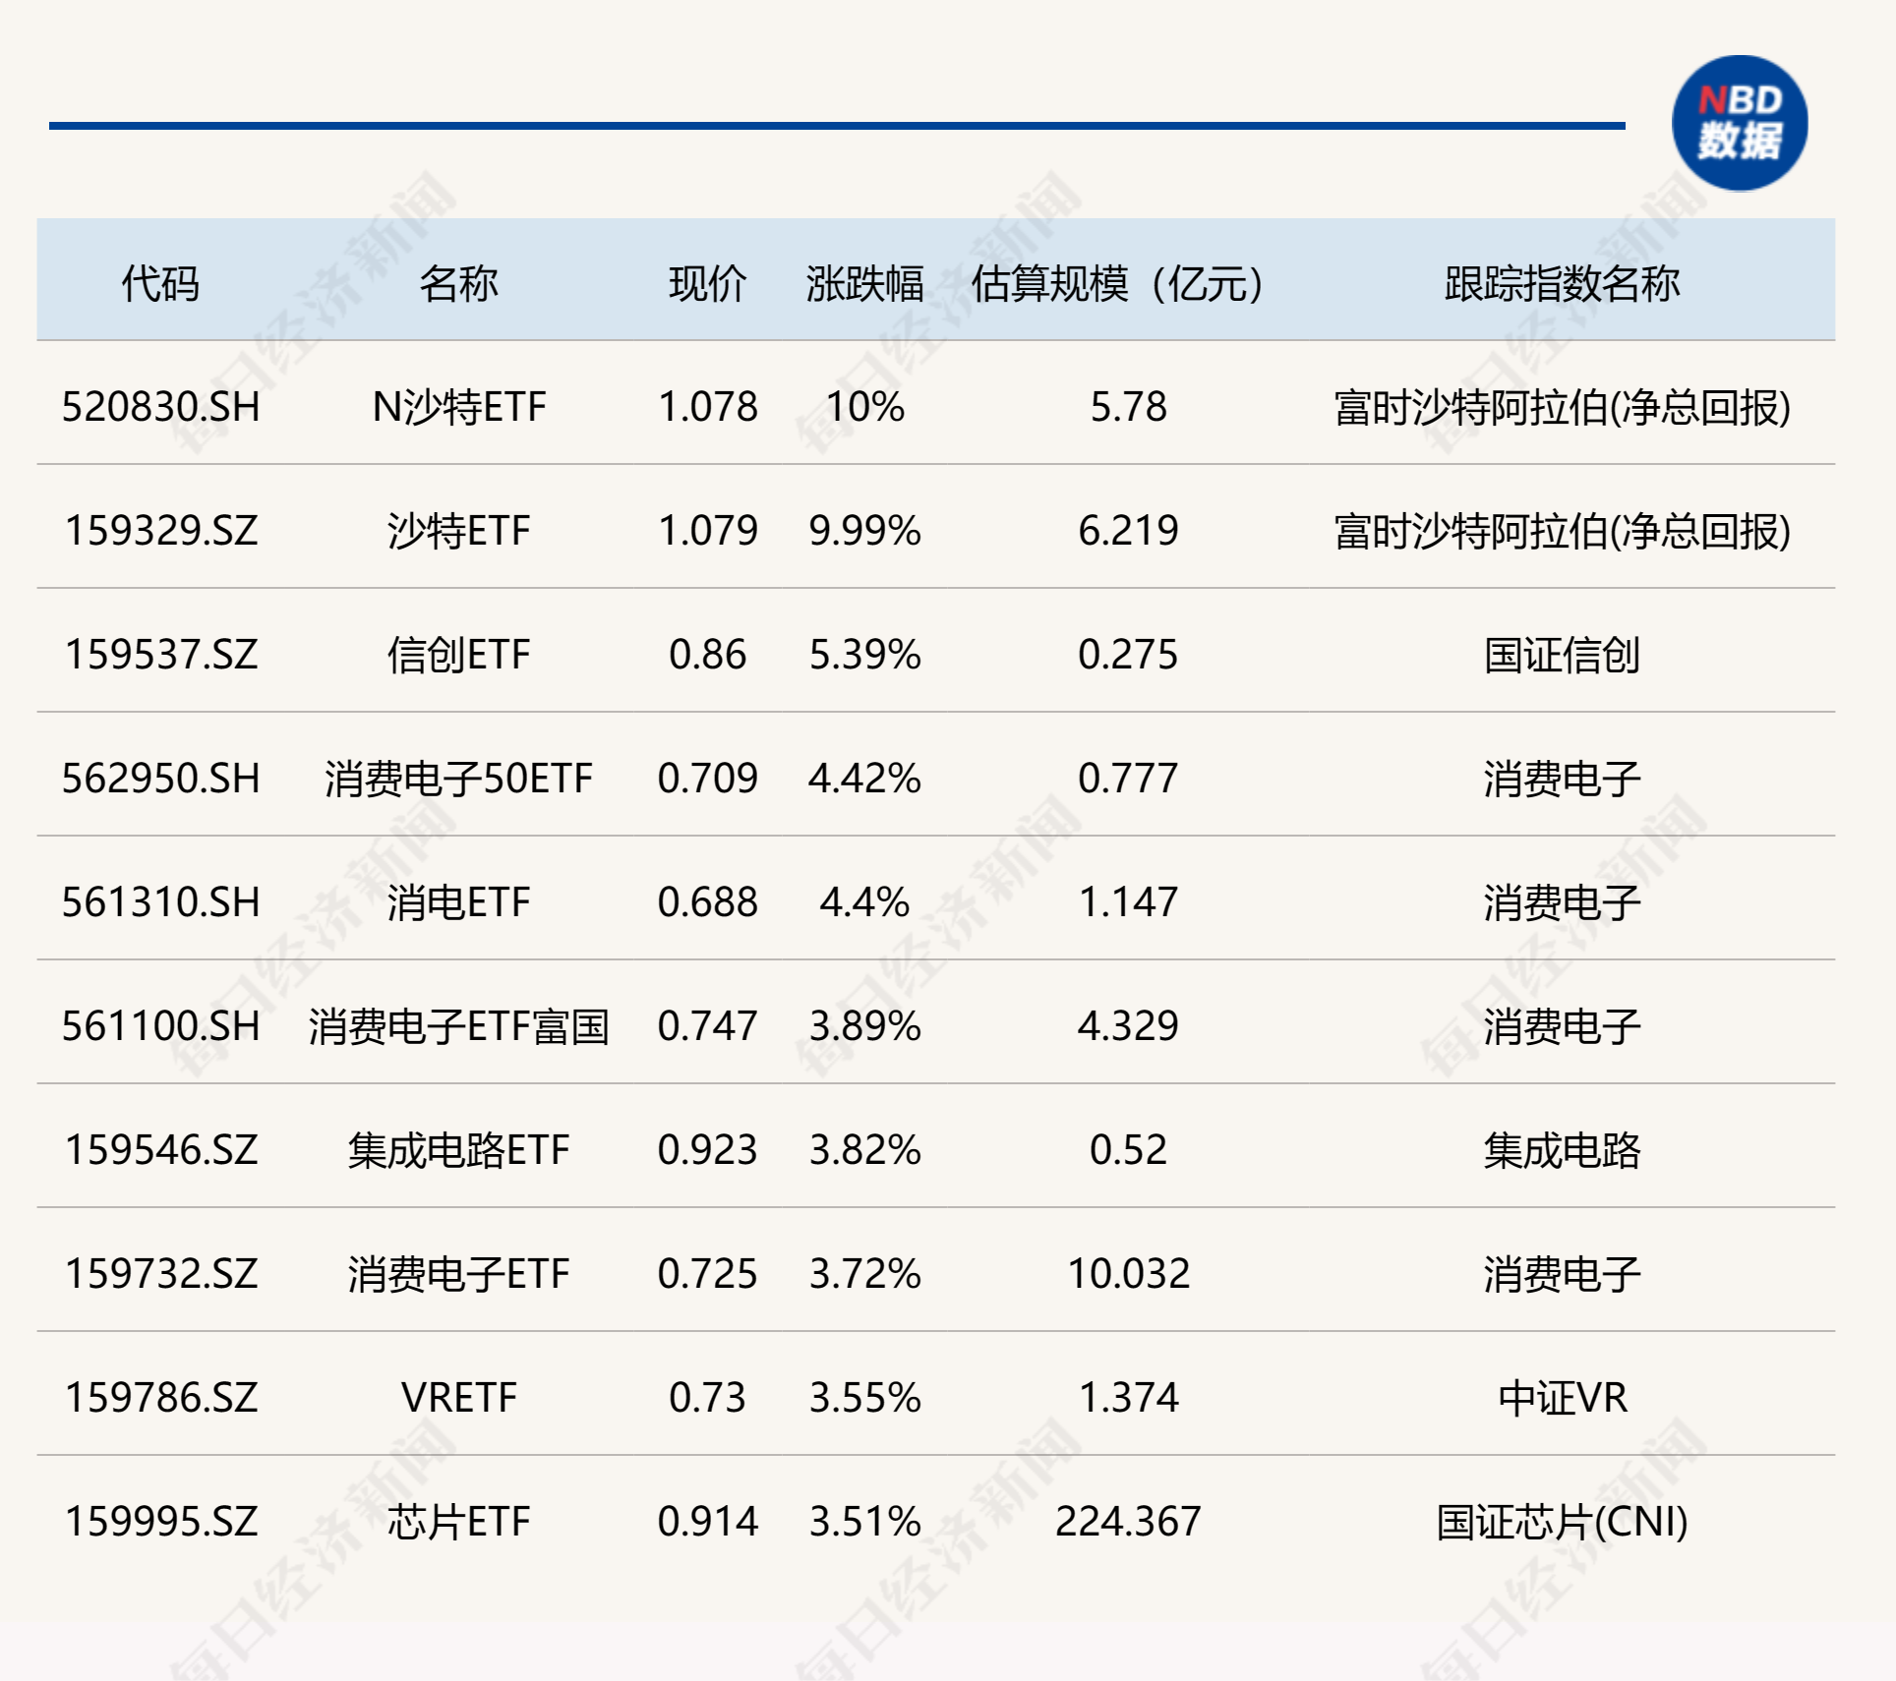Screen dimensions: 1896x1681
Task: Click the 涨跌幅 column header
Action: 864,284
